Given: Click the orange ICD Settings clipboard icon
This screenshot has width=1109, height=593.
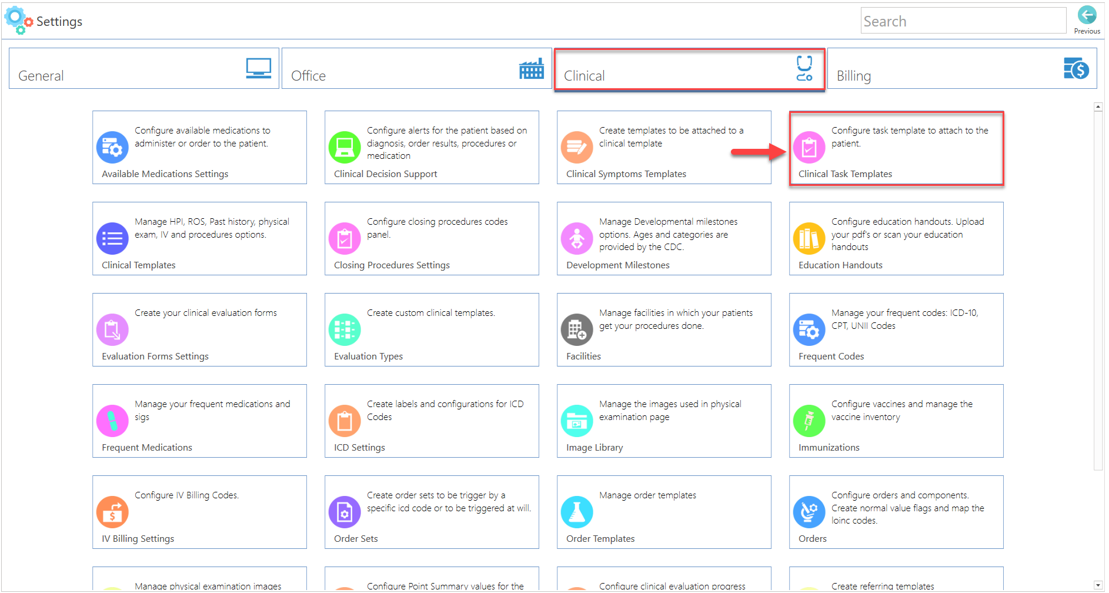Looking at the screenshot, I should [345, 421].
